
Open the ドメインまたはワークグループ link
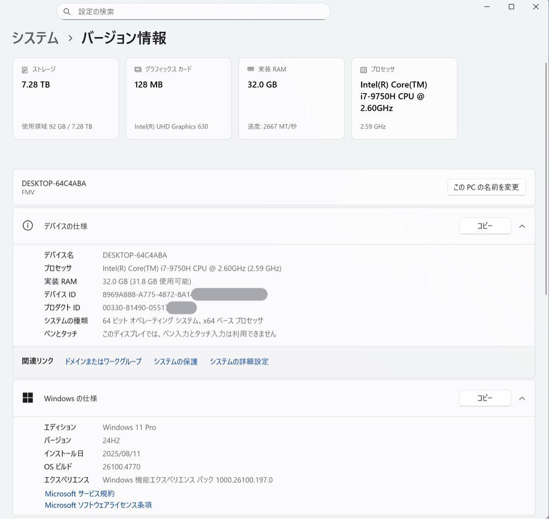click(103, 361)
